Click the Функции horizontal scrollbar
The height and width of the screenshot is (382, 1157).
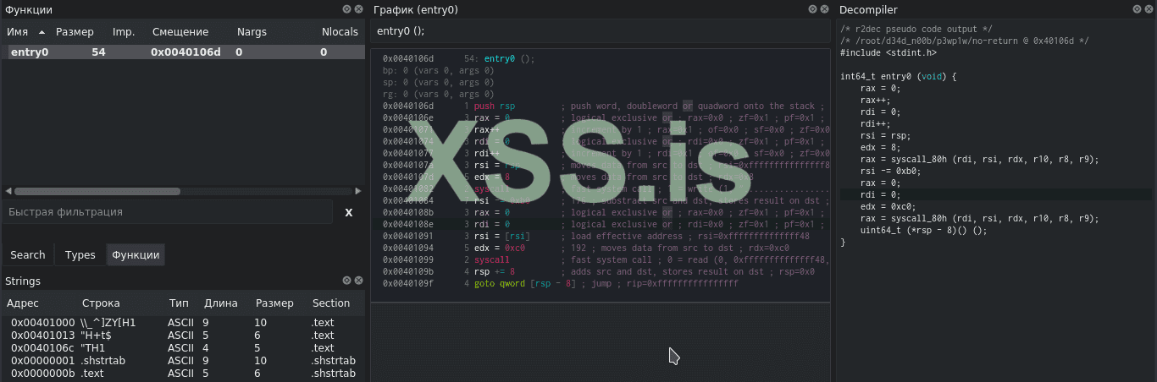97,192
